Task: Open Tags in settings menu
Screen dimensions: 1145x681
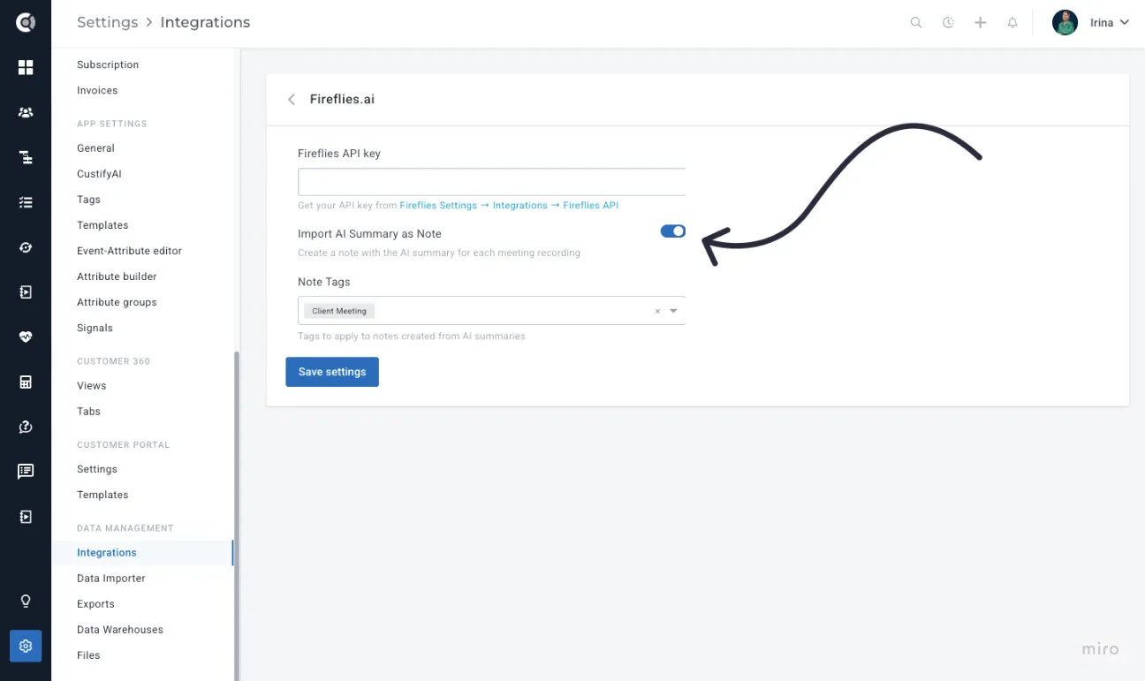Action: [88, 200]
